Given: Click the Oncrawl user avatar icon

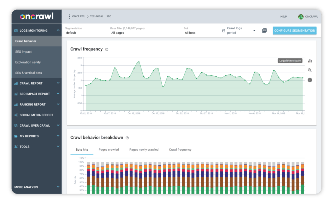Looking at the screenshot, I should pyautogui.click(x=301, y=17).
